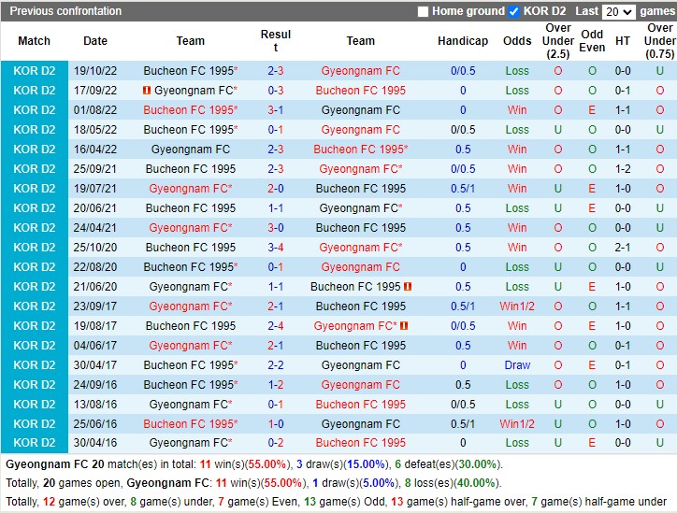Select the KOR D2 cell on the 30/04/16 row
The height and width of the screenshot is (513, 677).
point(35,443)
